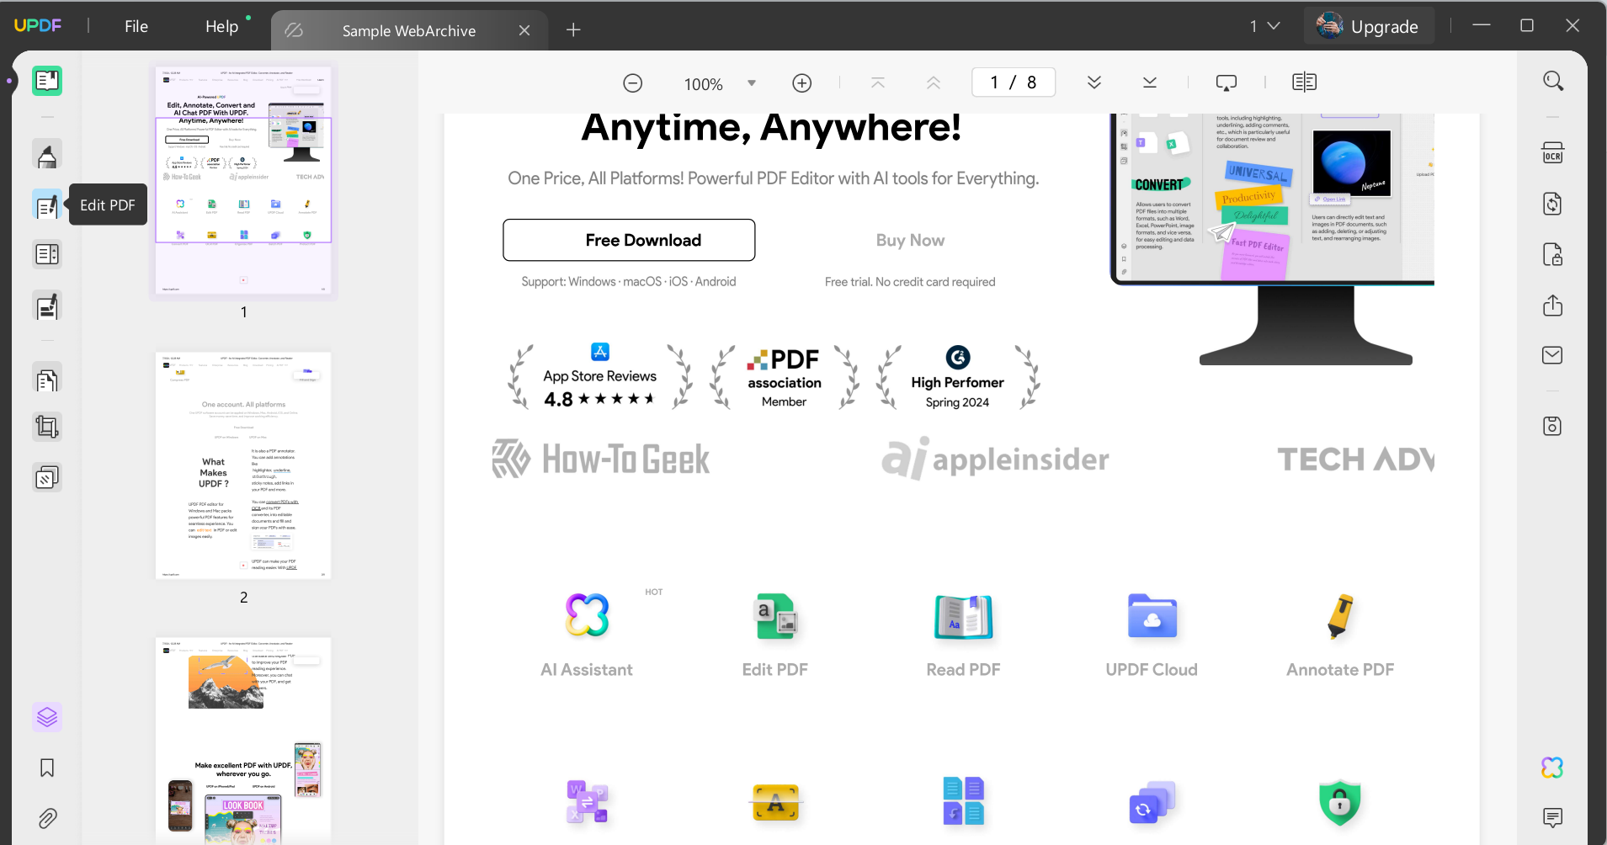The height and width of the screenshot is (845, 1607).
Task: Click the green shield protect icon
Action: click(x=1340, y=802)
